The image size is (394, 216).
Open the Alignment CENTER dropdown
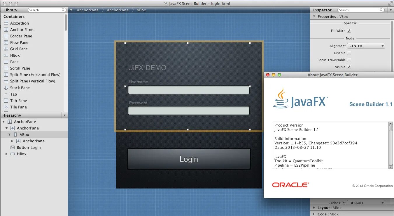[366, 46]
